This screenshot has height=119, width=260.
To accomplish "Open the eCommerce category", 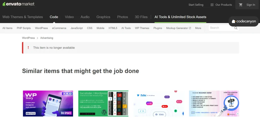I will tap(59, 28).
